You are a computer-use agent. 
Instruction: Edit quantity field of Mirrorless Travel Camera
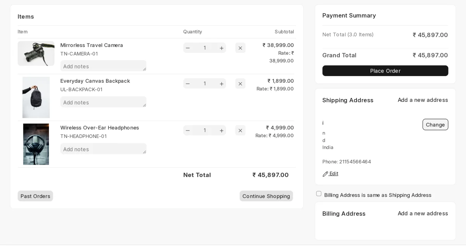click(x=205, y=48)
